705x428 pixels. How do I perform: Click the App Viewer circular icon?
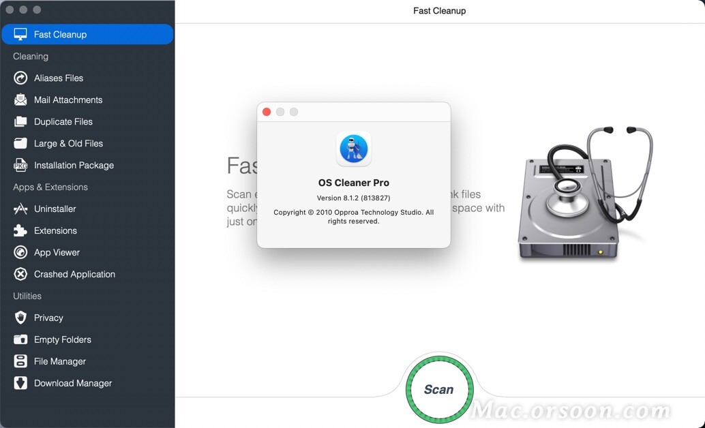[x=20, y=252]
